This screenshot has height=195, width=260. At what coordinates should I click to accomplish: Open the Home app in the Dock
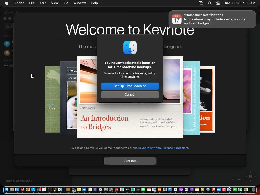tap(202, 189)
